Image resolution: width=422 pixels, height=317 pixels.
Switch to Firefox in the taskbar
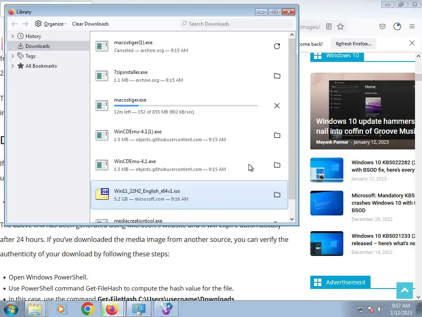(112, 309)
